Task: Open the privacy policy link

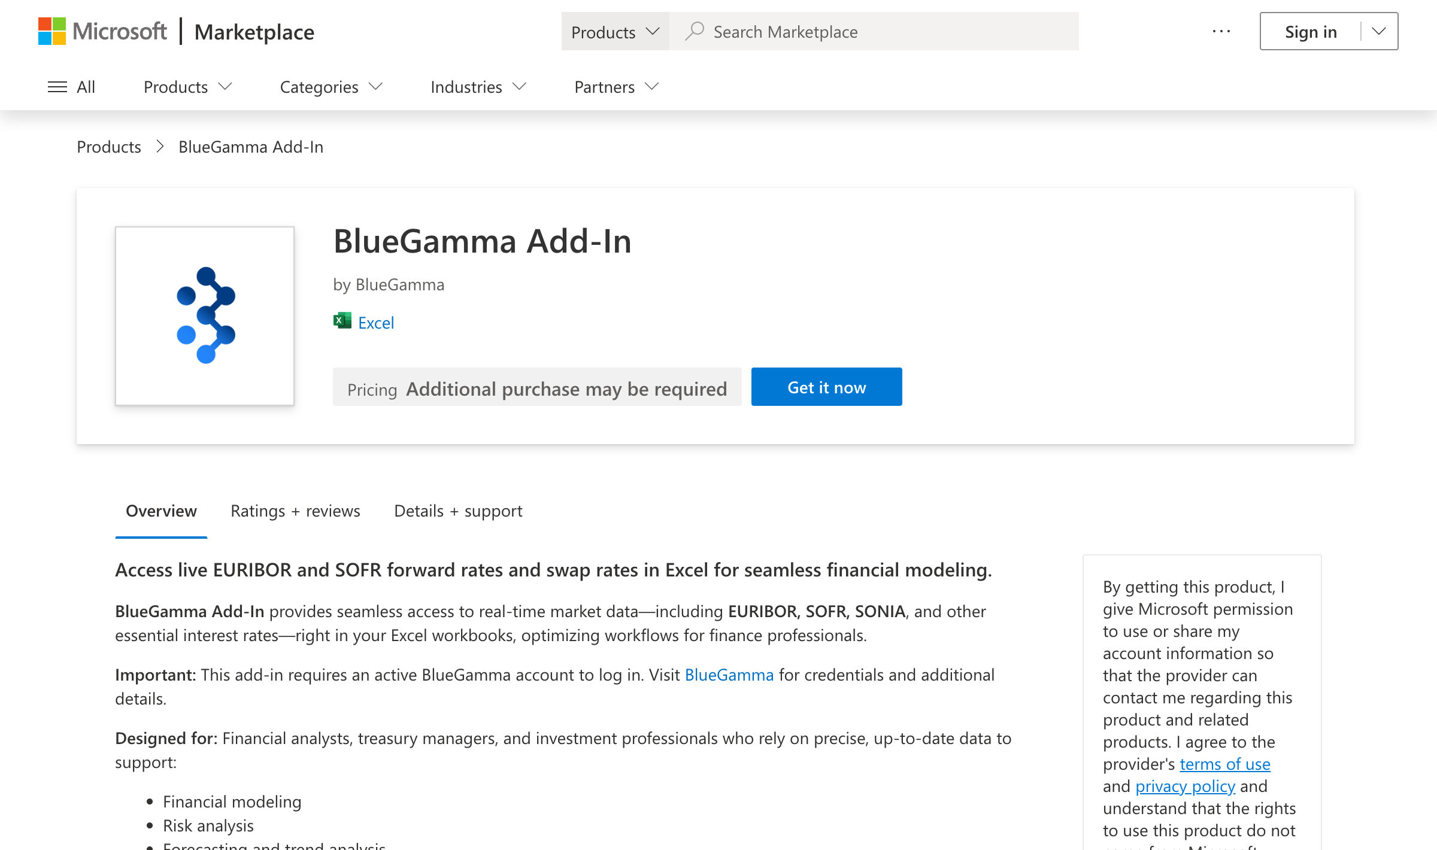Action: (x=1185, y=786)
